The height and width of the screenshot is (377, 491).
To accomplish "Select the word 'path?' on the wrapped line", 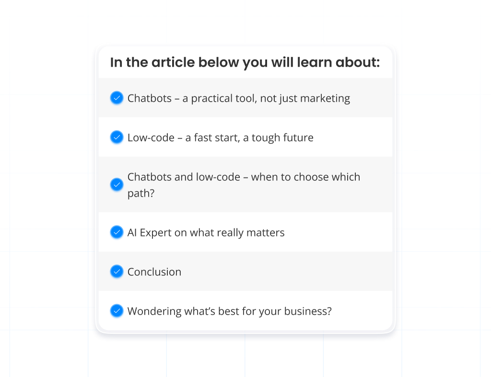I will (141, 193).
